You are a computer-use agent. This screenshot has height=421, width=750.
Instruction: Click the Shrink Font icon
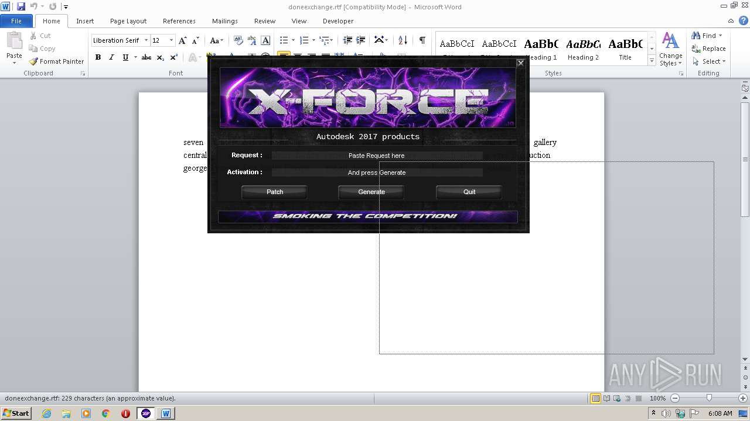tap(196, 40)
